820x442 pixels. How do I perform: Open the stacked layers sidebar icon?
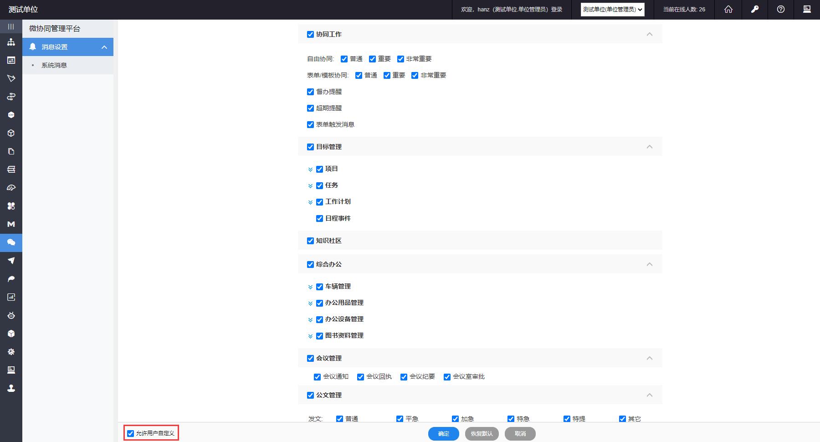coord(11,170)
